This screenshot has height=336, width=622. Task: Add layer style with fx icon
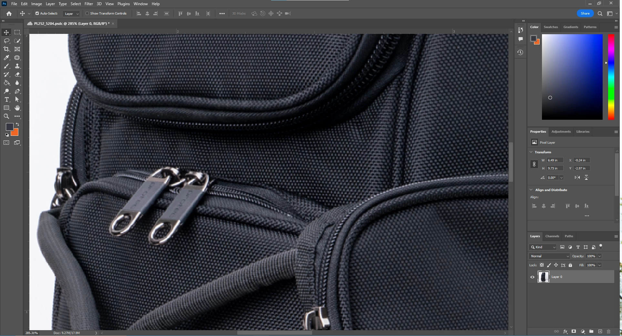point(565,331)
